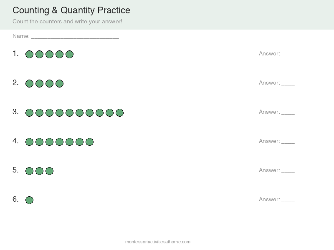Click the tenth counter in row 3
This screenshot has width=334, height=250.
[x=119, y=112]
